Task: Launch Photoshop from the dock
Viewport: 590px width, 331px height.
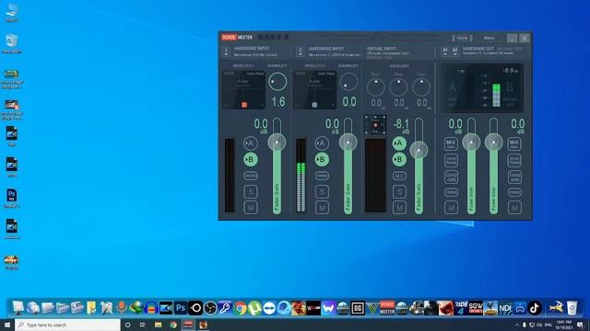Action: pos(181,308)
